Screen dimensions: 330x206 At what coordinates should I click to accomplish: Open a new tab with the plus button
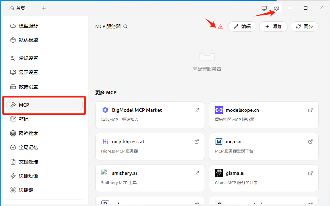click(44, 8)
